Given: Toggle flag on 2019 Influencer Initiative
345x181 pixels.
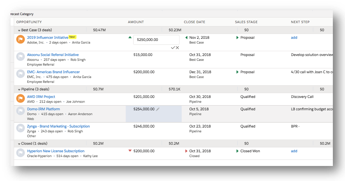Looking at the screenshot, I should click(20, 39).
